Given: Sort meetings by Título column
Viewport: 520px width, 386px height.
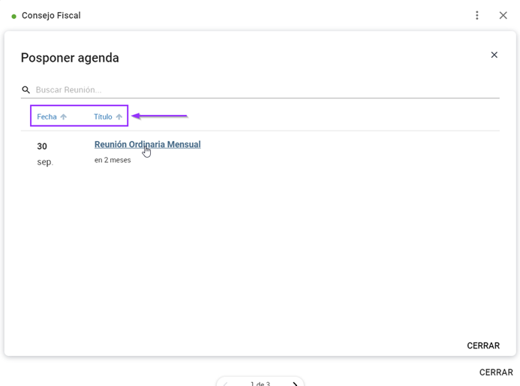Looking at the screenshot, I should point(103,117).
